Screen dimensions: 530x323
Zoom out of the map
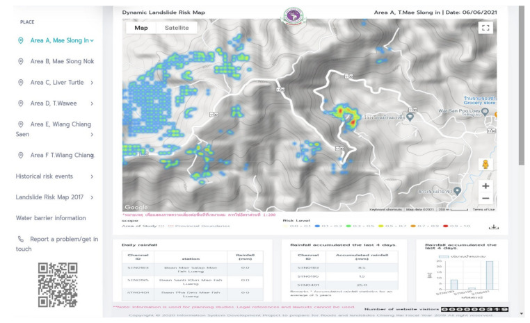(485, 199)
